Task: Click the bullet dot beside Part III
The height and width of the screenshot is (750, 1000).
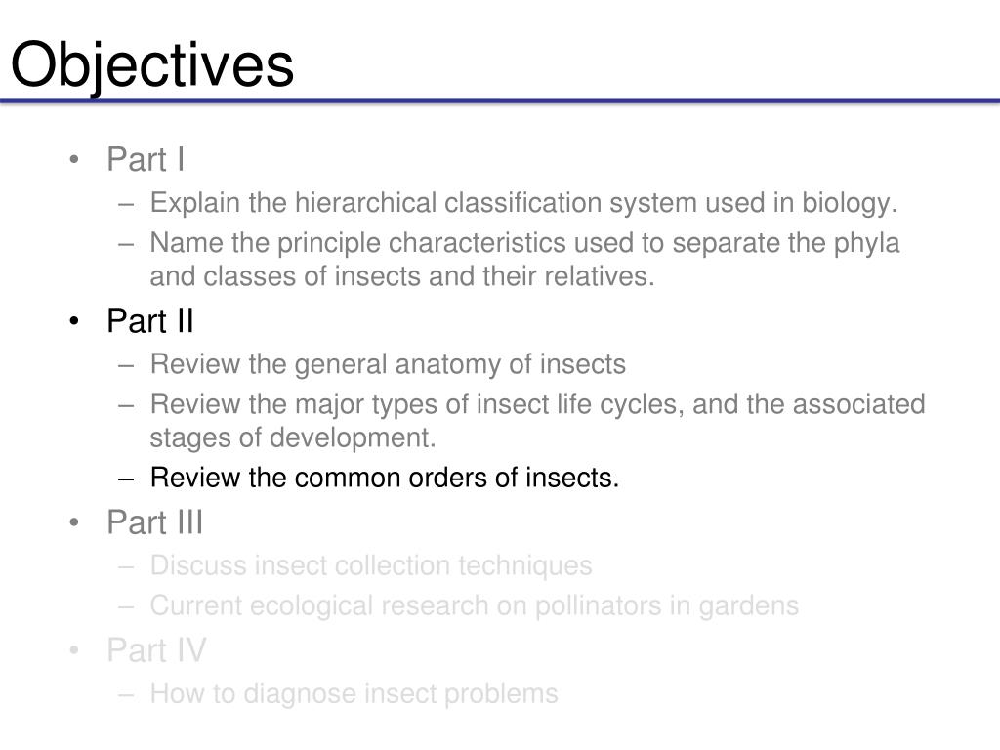Action: [x=74, y=522]
